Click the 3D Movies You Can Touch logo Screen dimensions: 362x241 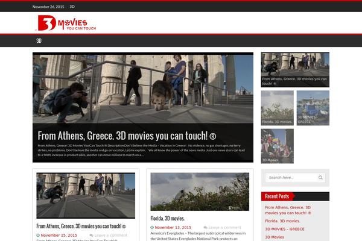pyautogui.click(x=67, y=23)
